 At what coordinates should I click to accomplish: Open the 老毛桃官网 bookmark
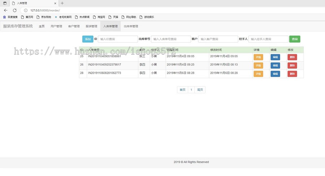click(63, 17)
